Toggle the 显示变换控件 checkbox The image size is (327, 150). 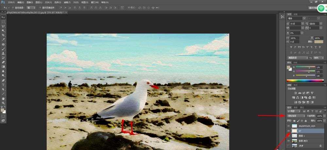[40, 8]
